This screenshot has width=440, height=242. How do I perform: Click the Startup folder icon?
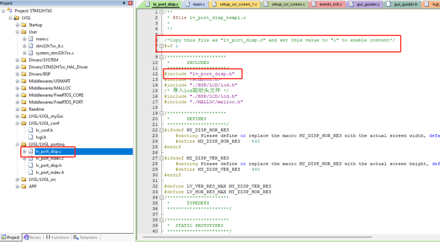[23, 25]
